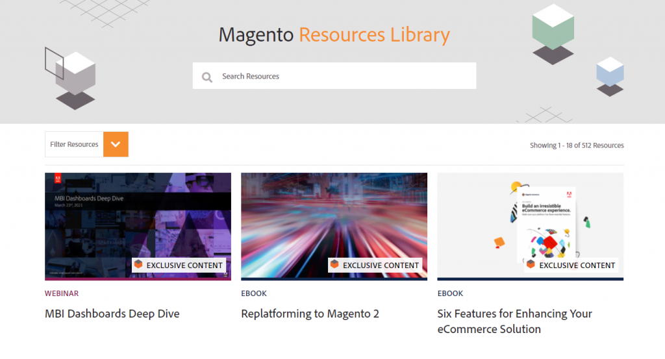Open the MBI Dashboards Deep Dive thumbnail
This screenshot has width=665, height=359.
coord(138,227)
